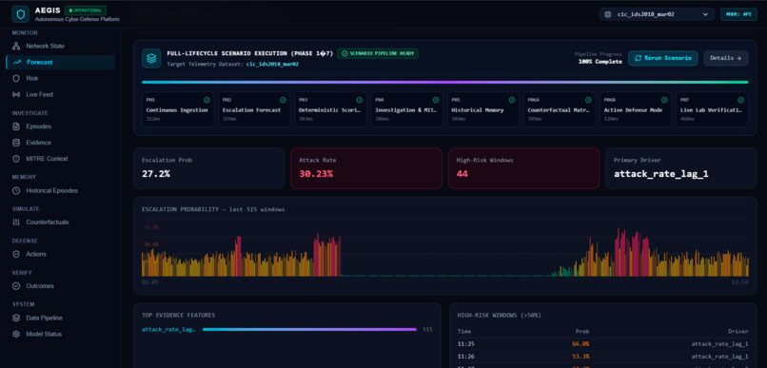Click the Network State sidebar icon
This screenshot has height=368, width=767.
tap(16, 46)
